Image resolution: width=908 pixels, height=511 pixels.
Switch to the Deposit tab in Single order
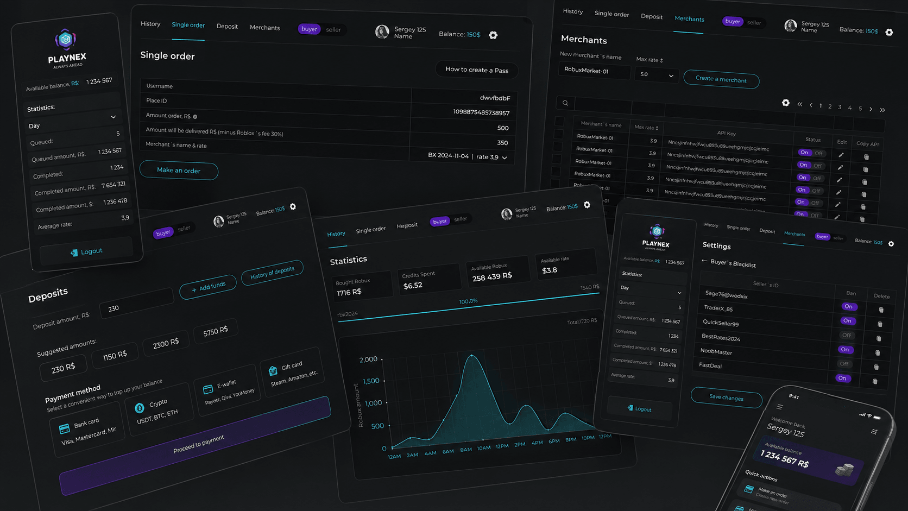227,27
